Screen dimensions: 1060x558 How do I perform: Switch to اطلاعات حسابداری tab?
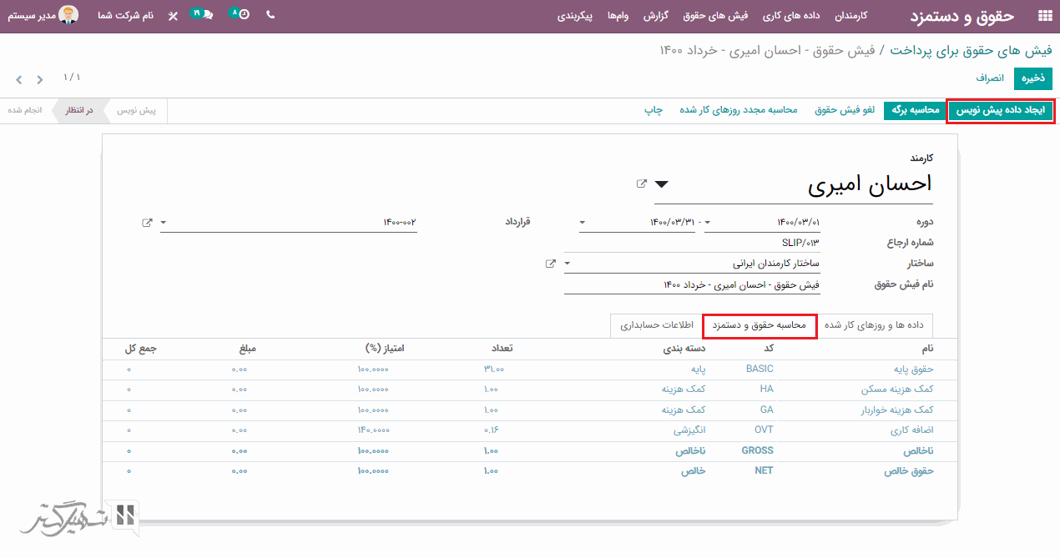pos(657,325)
